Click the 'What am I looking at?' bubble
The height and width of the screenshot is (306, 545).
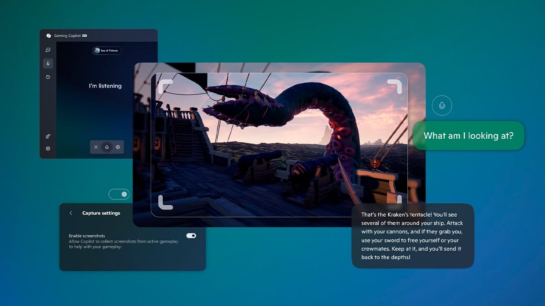pos(468,136)
